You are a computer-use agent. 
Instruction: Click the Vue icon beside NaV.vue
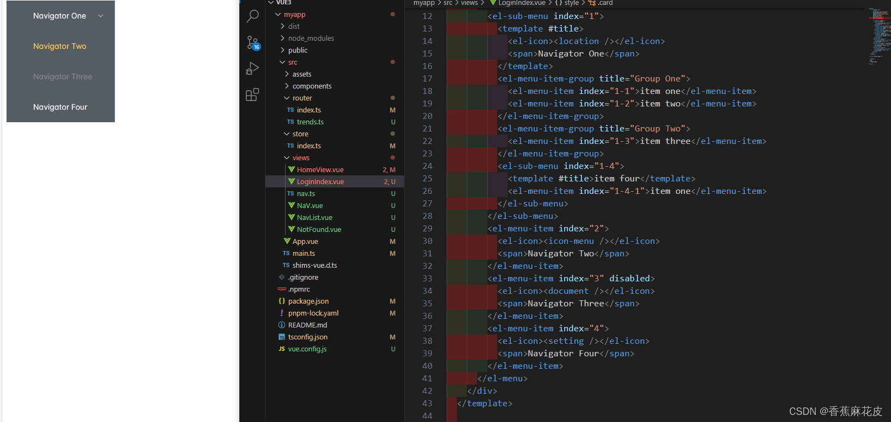292,205
